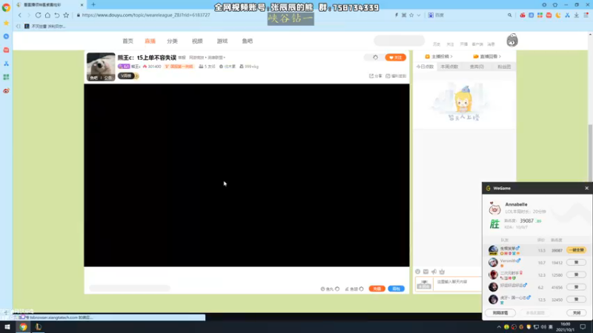Click the Douyu site search box

pyautogui.click(x=399, y=41)
